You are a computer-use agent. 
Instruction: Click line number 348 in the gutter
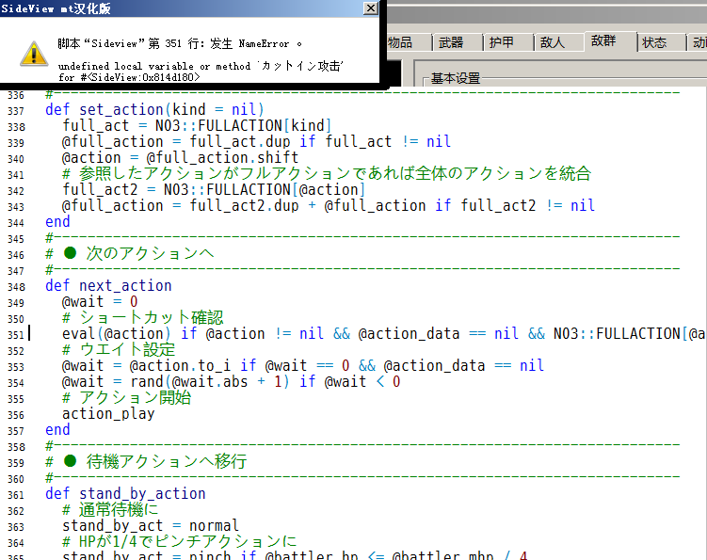16,287
